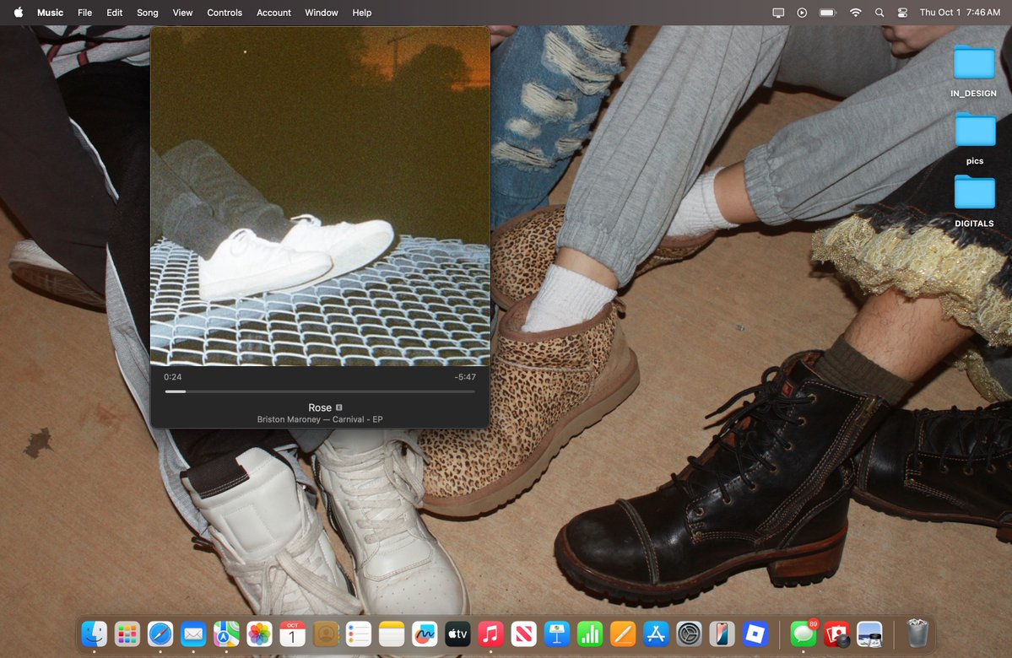Viewport: 1012px width, 658px height.
Task: Select the IN_DESIGN desktop folder
Action: click(973, 71)
